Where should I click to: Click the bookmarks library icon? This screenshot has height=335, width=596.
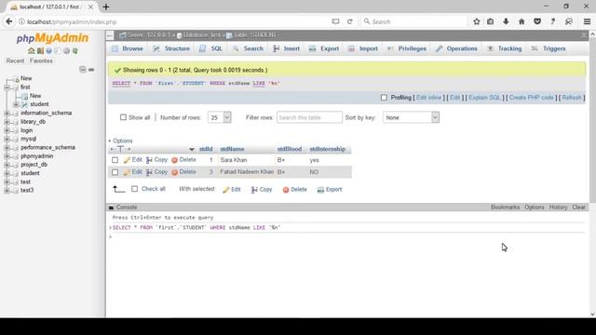[491, 21]
